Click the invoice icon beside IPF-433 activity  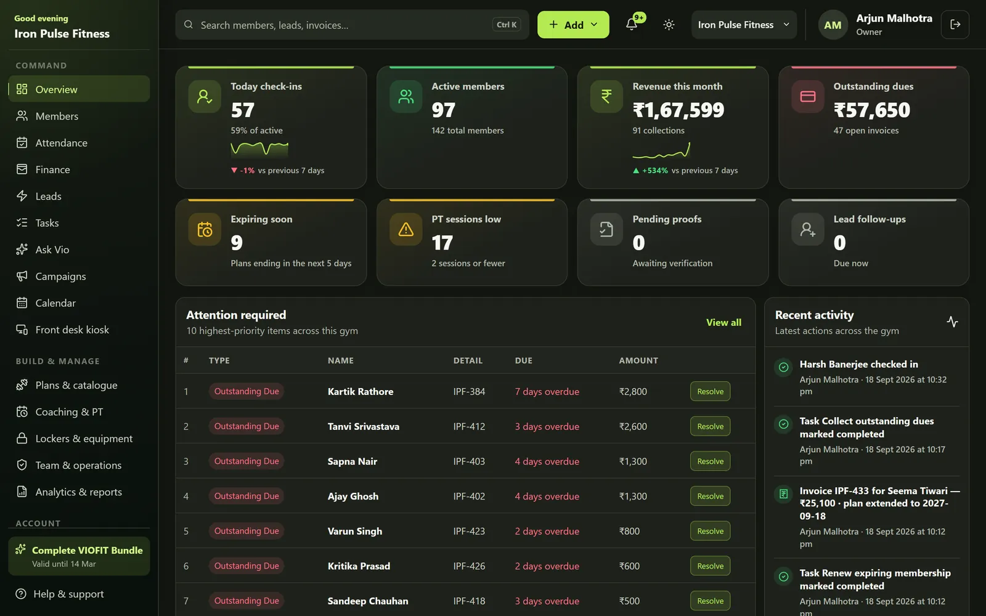(x=783, y=493)
